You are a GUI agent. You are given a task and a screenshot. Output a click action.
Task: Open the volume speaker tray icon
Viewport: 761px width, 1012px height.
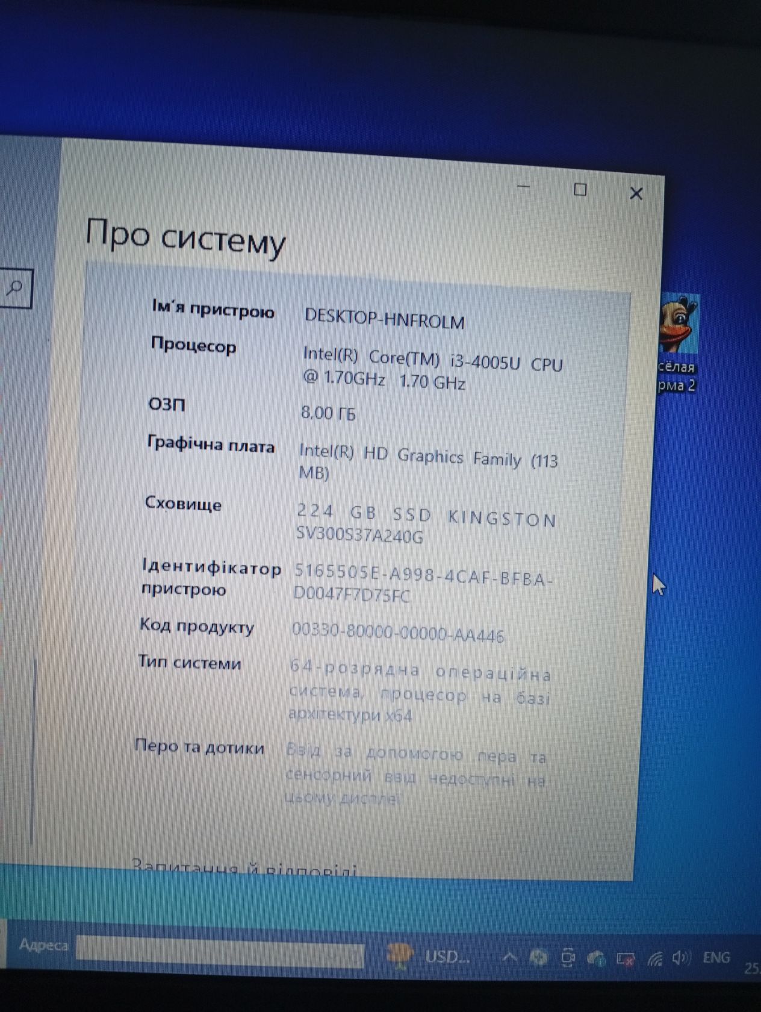pos(682,957)
